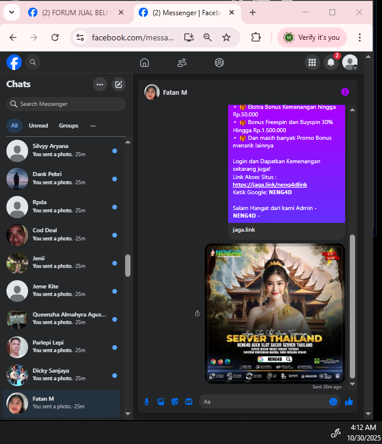382x444 pixels.
Task: Open more chat filters ellipsis
Action: pyautogui.click(x=93, y=126)
